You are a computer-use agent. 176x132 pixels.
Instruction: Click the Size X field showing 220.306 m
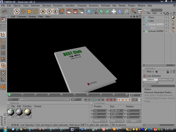(x=117, y=111)
